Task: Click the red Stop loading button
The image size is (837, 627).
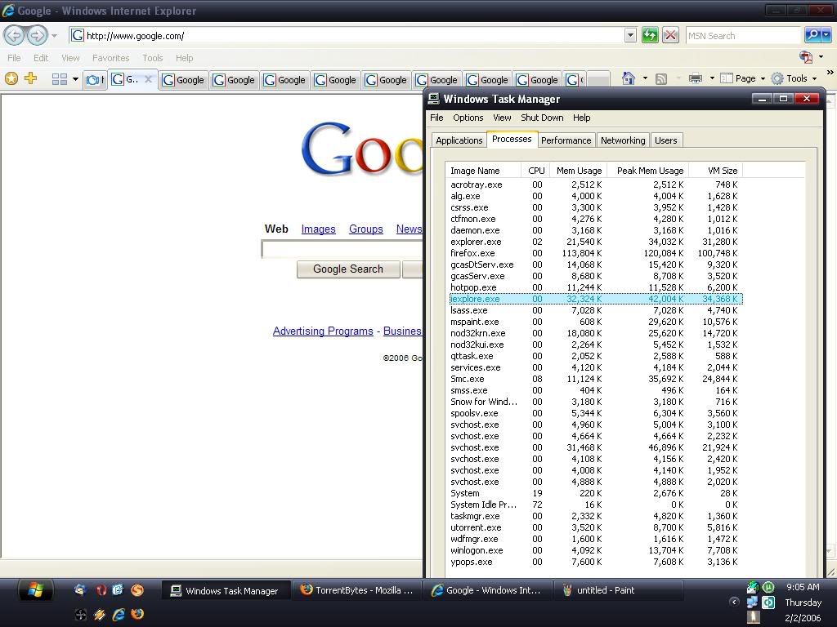Action: pyautogui.click(x=670, y=35)
